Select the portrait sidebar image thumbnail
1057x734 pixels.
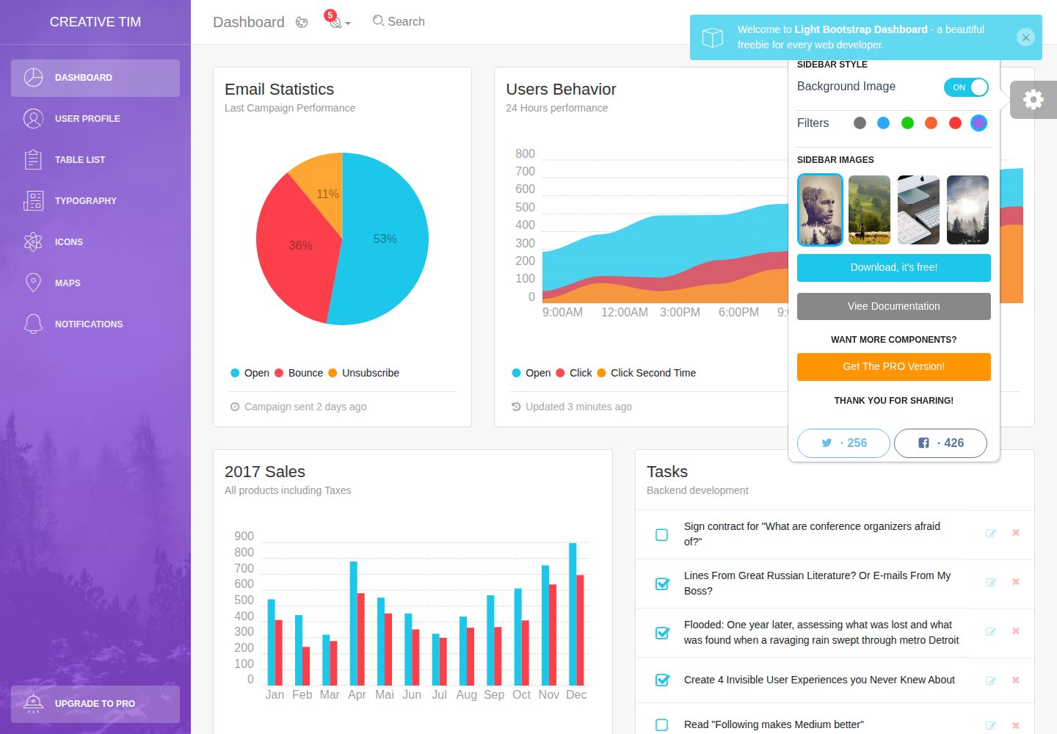coord(820,210)
